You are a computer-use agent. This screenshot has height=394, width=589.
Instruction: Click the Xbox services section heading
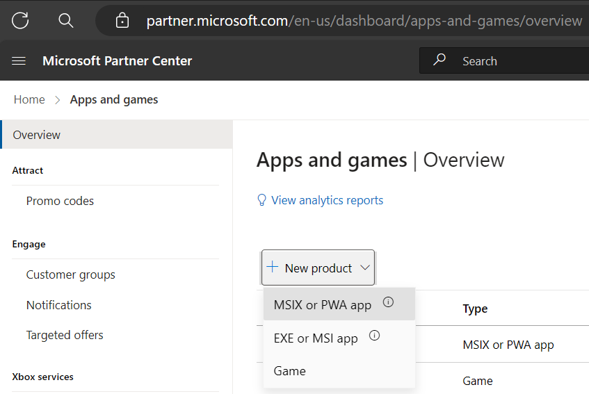coord(43,377)
